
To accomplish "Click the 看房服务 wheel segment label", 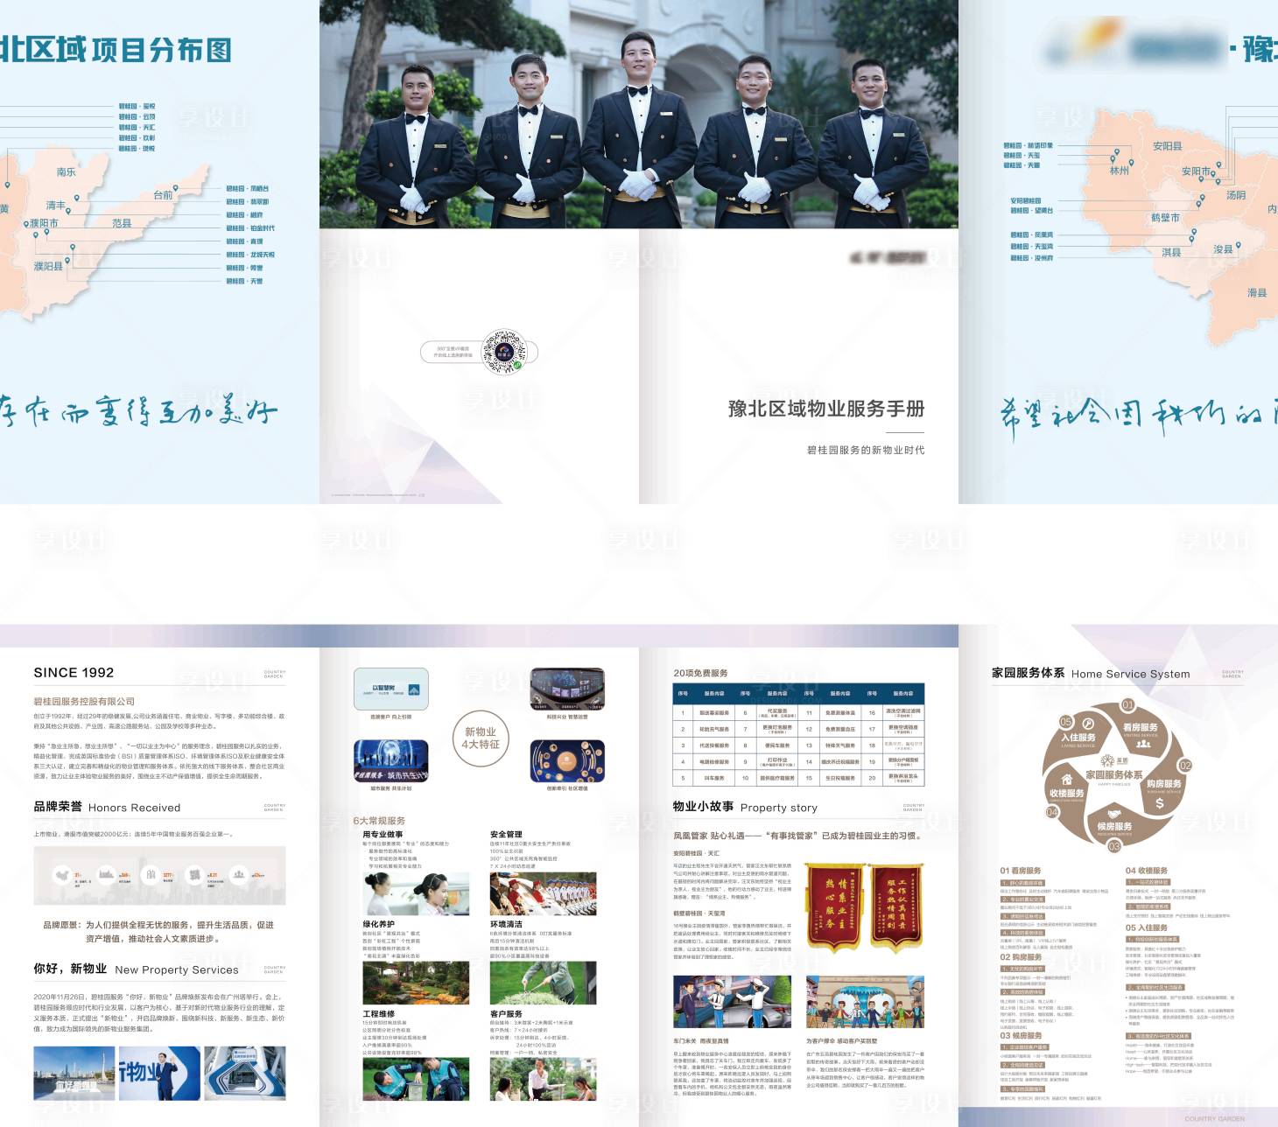I will coord(1140,727).
